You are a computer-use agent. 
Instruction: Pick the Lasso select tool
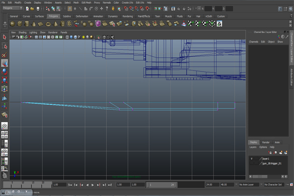click(x=4, y=46)
